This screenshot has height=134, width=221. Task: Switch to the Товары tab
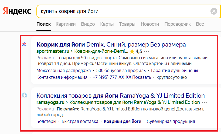click(127, 24)
